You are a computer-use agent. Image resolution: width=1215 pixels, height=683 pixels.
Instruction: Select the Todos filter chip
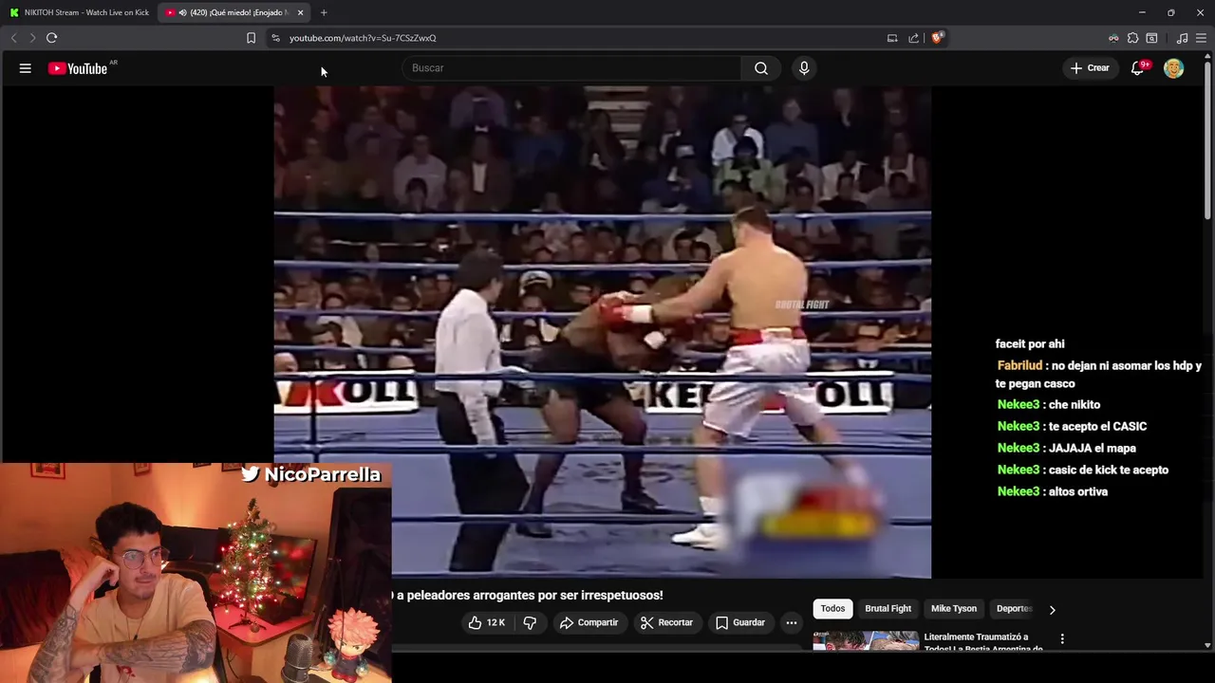[x=832, y=609]
